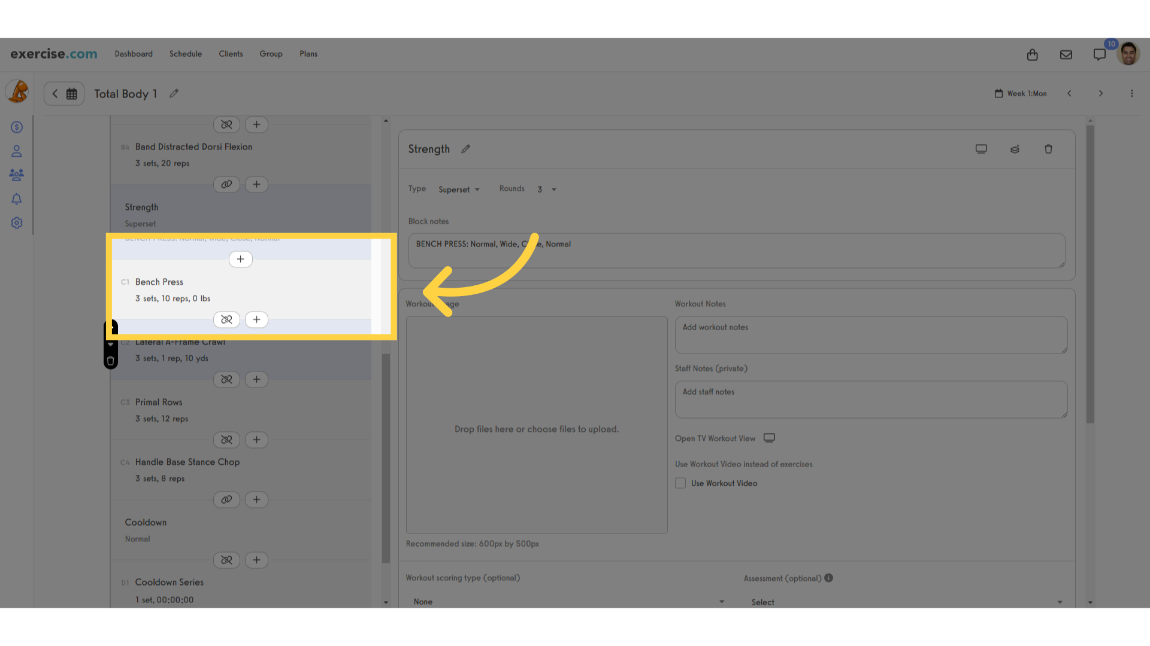Click the delete trash icon for Strength block
Screen dimensions: 1150x646
click(x=1049, y=149)
